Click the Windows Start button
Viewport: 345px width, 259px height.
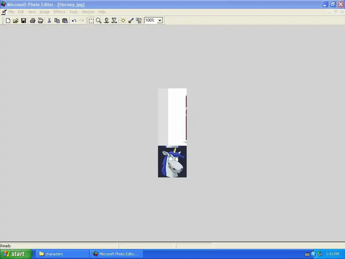[16, 254]
